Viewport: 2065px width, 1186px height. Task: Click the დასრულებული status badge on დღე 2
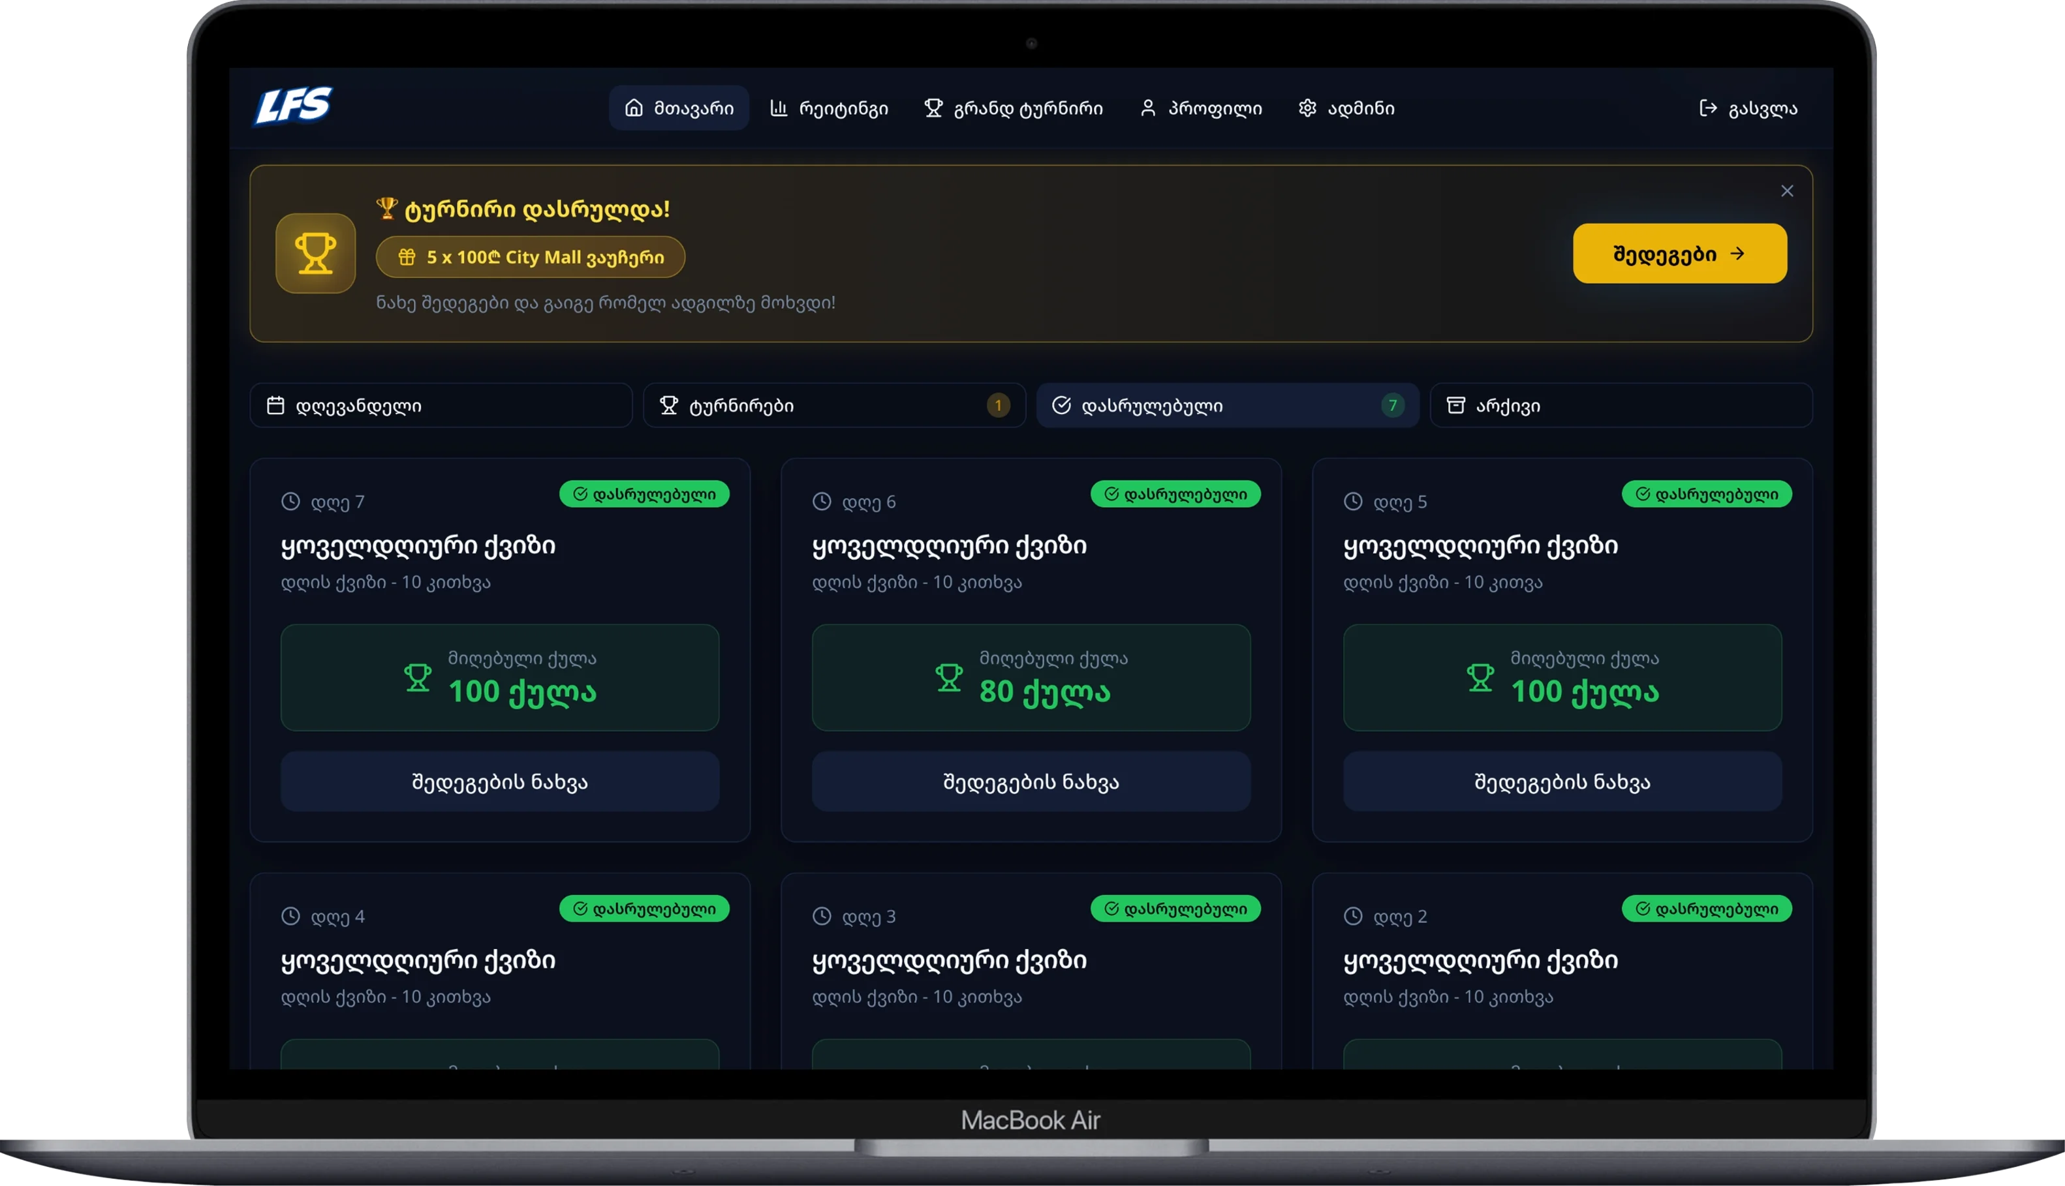pos(1707,909)
